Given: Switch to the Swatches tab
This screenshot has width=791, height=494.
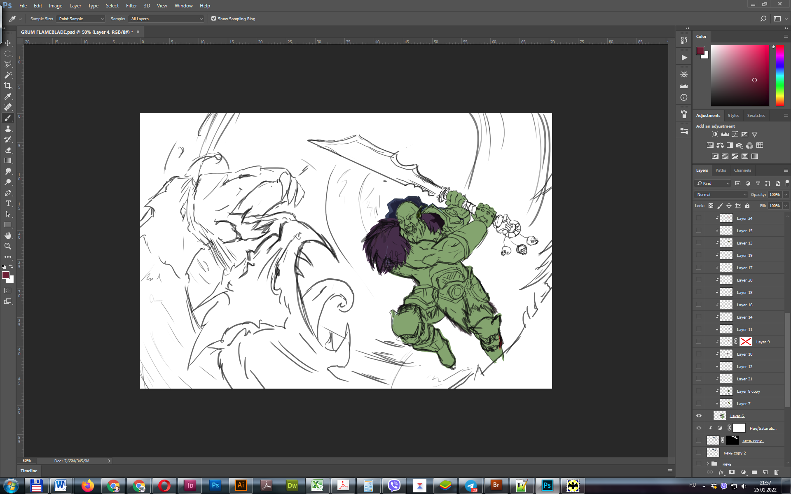Looking at the screenshot, I should pos(756,116).
